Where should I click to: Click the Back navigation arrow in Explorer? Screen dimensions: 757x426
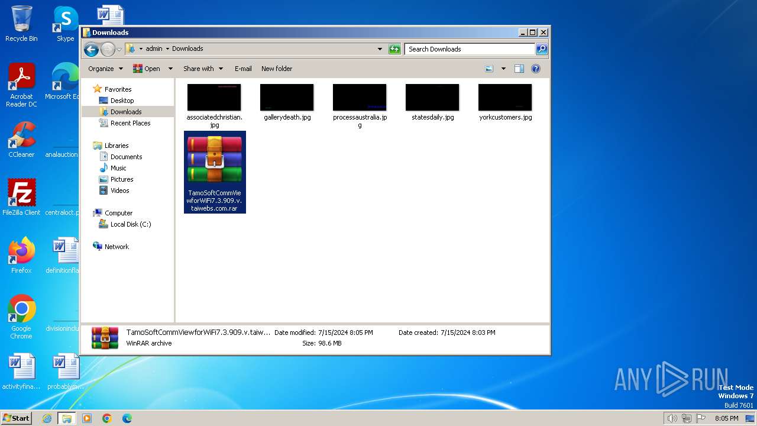pyautogui.click(x=91, y=49)
